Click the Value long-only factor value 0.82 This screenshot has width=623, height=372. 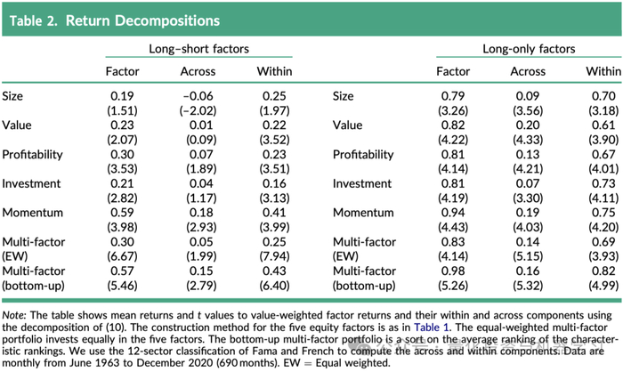[x=451, y=125]
